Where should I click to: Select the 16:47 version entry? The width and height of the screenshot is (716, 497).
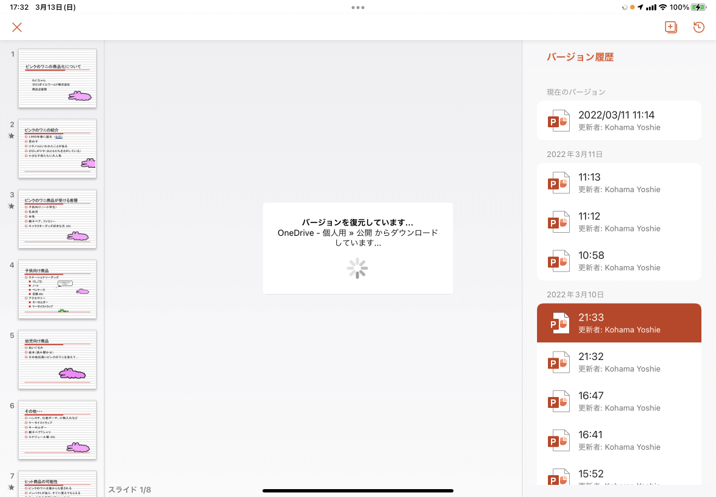point(619,401)
